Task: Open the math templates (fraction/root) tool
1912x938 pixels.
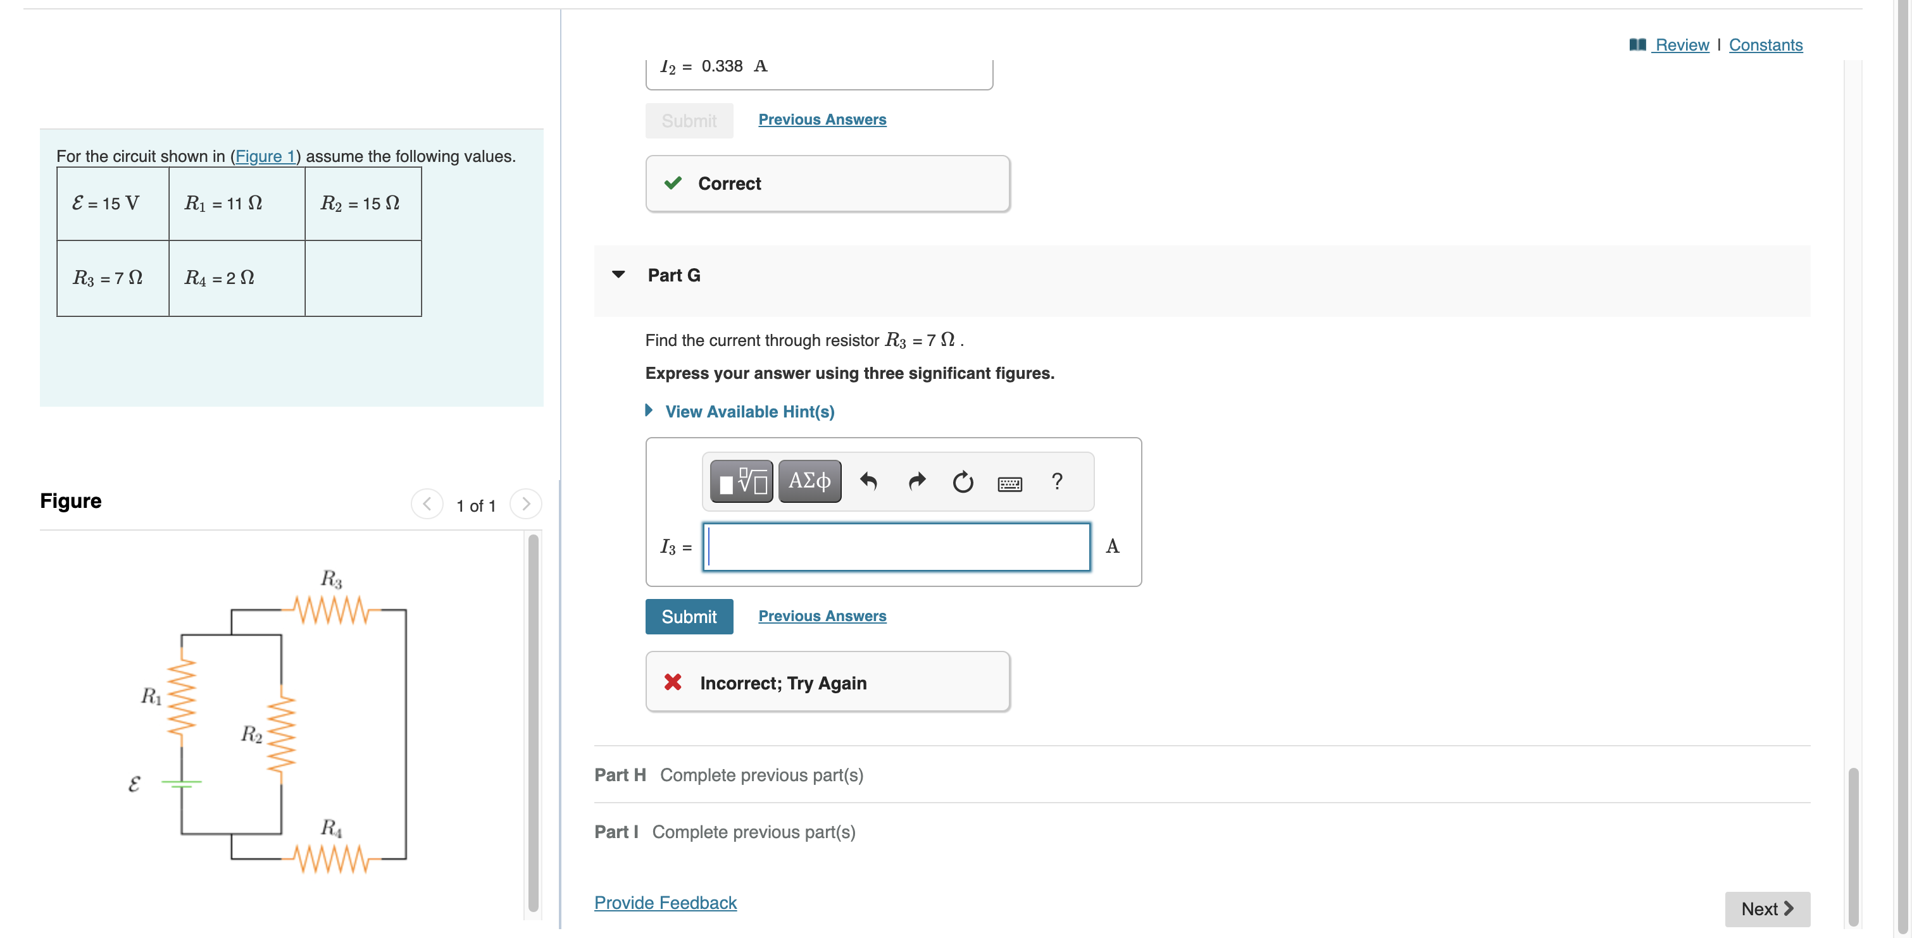Action: (x=740, y=481)
